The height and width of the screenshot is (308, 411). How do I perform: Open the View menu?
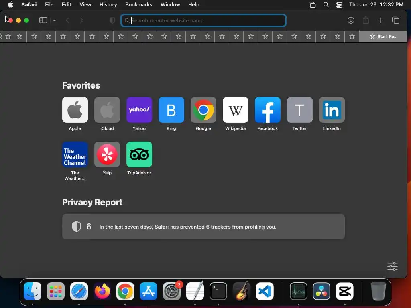pos(85,4)
